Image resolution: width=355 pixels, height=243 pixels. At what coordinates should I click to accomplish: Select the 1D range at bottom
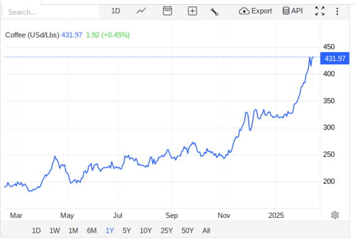tap(36, 231)
